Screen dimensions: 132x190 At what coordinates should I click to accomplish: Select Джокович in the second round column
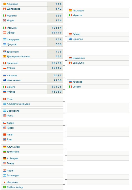tap(78, 58)
